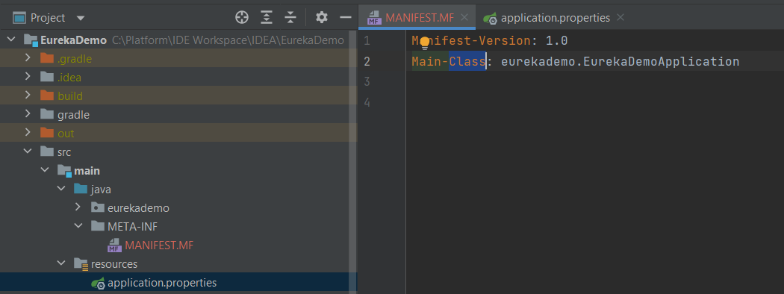
Task: Click line number 4 in the gutter
Action: 367,102
